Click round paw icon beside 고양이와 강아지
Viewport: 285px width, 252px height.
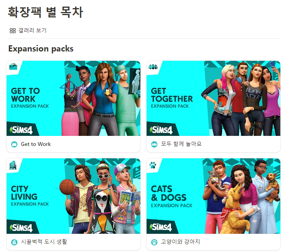(x=154, y=242)
